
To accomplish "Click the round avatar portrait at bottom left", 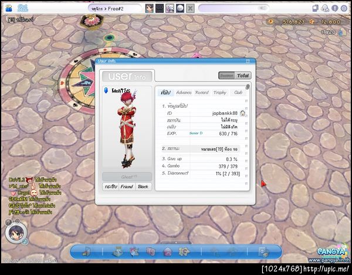I will 16,233.
